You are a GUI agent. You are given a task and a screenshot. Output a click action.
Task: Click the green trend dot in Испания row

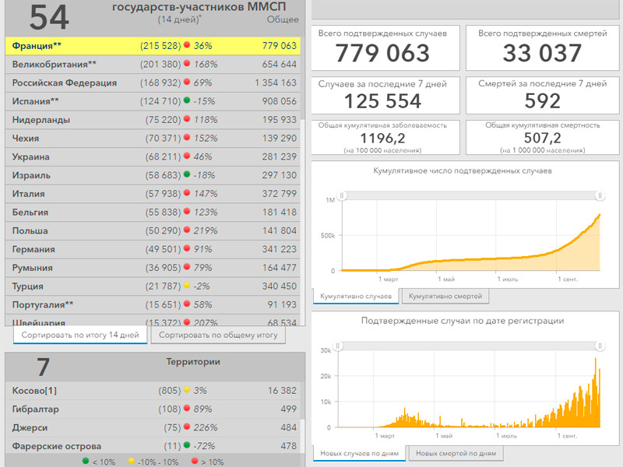[x=187, y=101]
